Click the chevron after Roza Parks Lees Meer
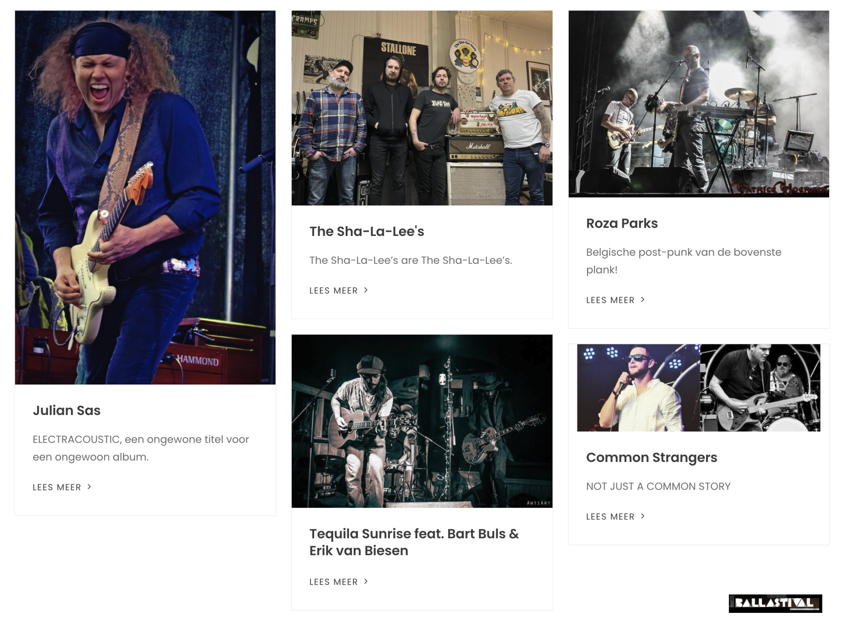Image resolution: width=842 pixels, height=626 pixels. [x=642, y=299]
